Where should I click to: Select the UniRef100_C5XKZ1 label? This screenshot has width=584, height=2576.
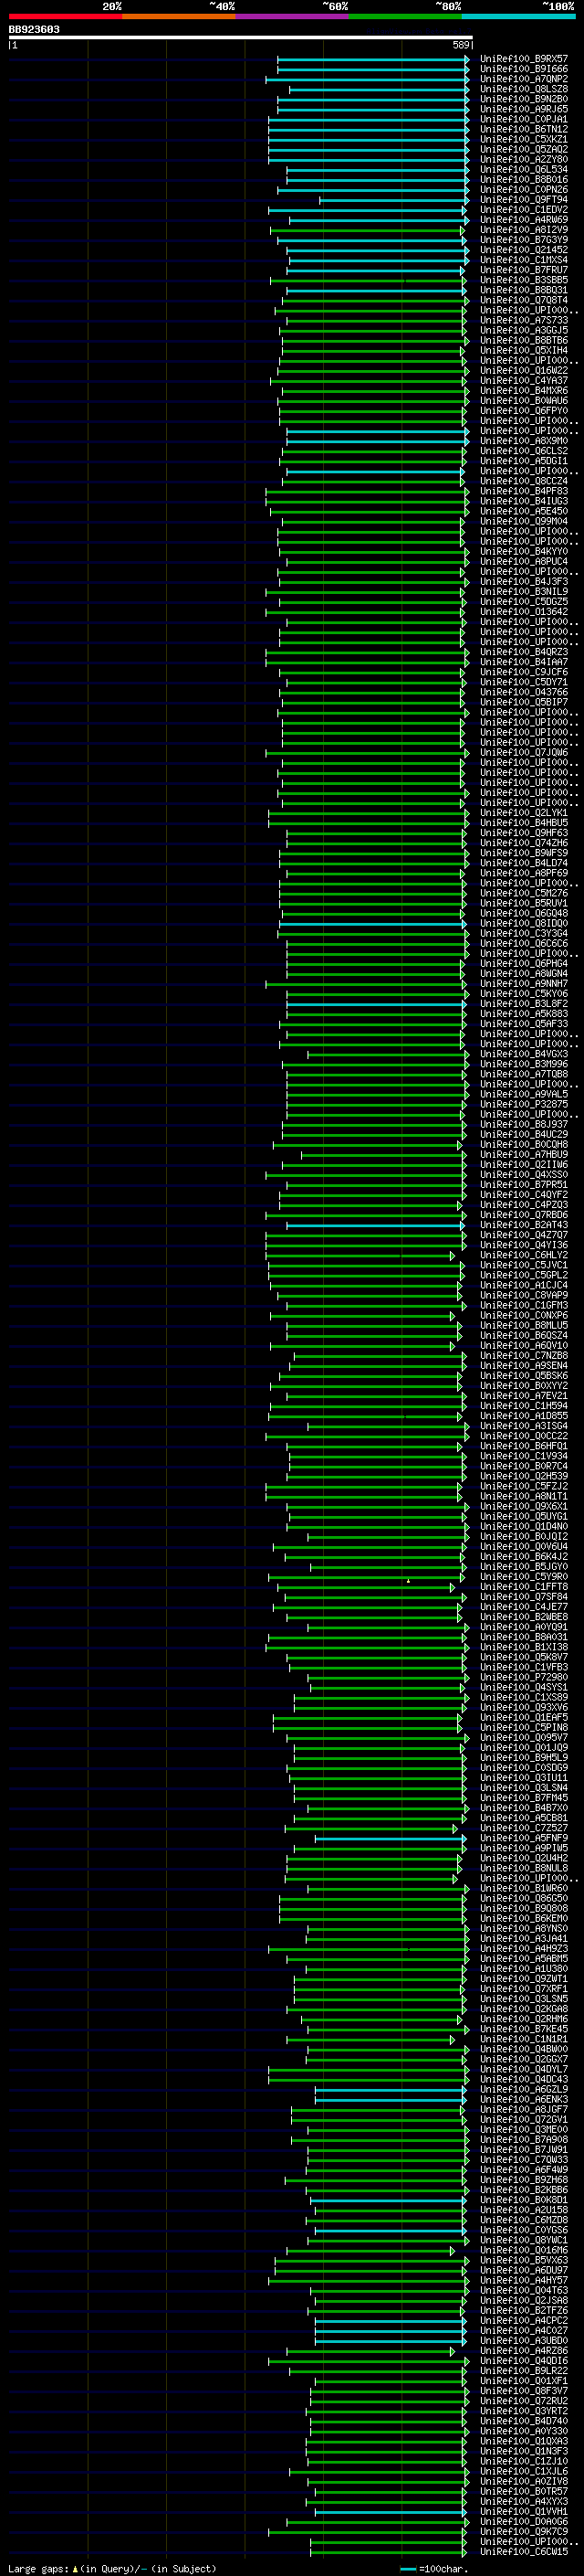[523, 139]
